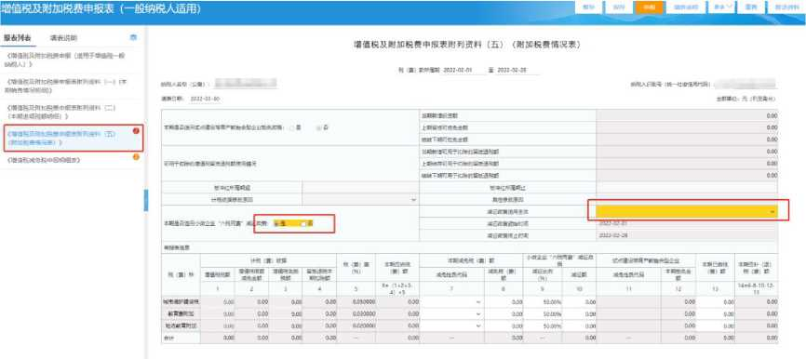Click the 保存 button in the header

619,7
